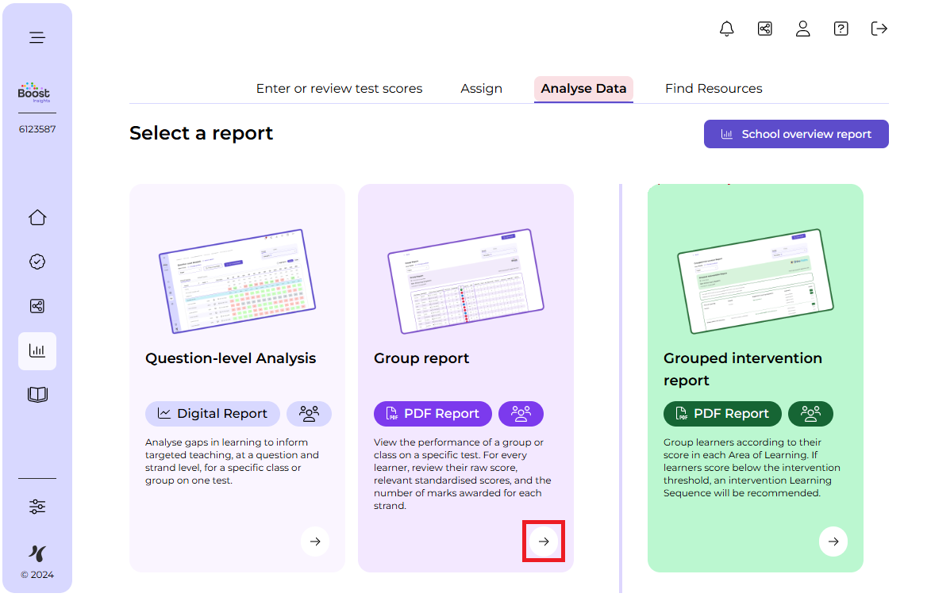Open Group report using its arrow button

coord(544,542)
